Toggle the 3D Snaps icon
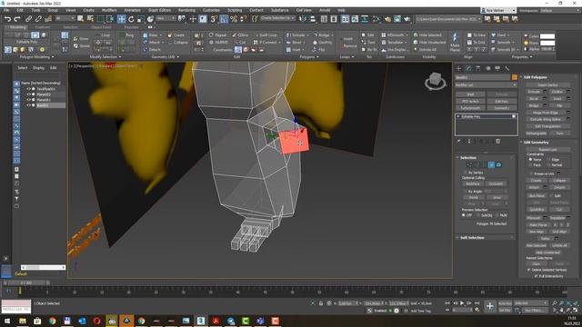 (x=214, y=19)
